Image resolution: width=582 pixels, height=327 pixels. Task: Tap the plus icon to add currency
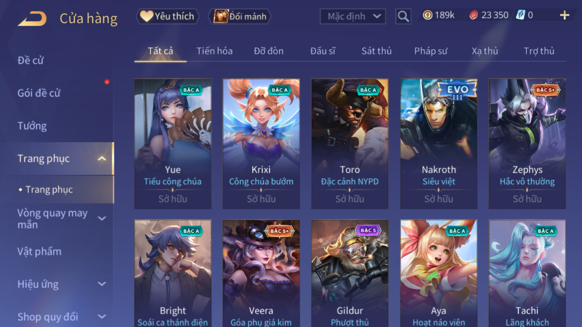click(x=564, y=15)
